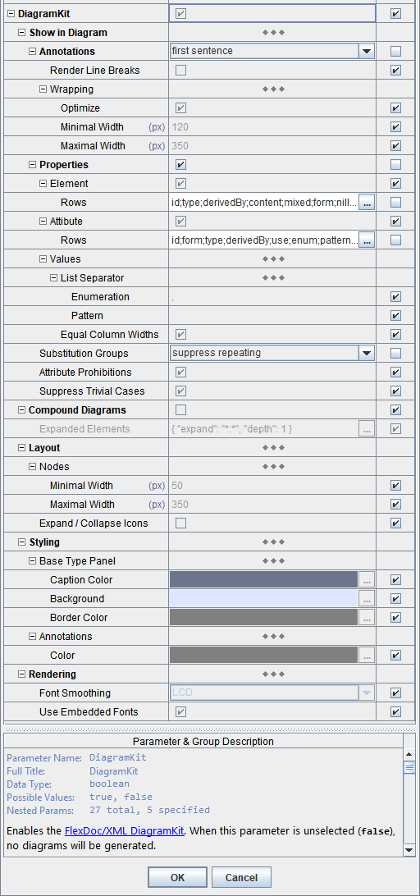Collapse the Show in Diagram group
The width and height of the screenshot is (420, 896).
pyautogui.click(x=21, y=33)
